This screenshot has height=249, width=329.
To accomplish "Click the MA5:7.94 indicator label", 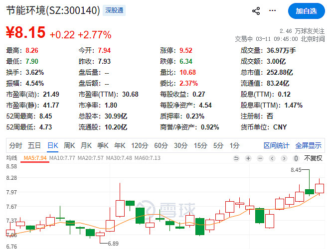I will [x=35, y=158].
